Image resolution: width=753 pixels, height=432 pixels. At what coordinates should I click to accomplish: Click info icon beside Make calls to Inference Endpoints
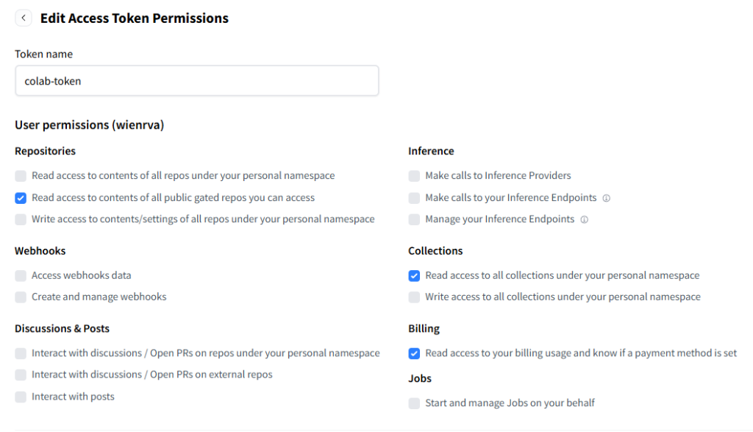[607, 198]
